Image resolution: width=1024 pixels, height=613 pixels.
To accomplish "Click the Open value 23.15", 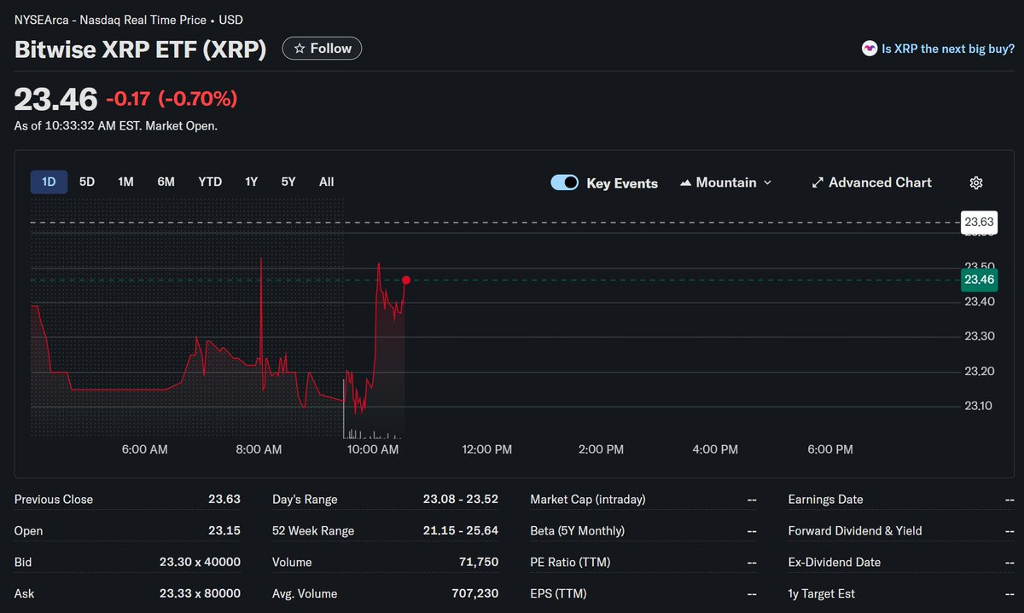I will click(x=224, y=531).
